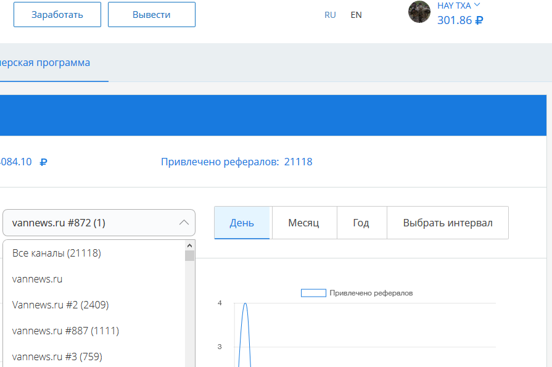Open the Выбрать интервал option
Image resolution: width=552 pixels, height=367 pixels.
(x=447, y=223)
